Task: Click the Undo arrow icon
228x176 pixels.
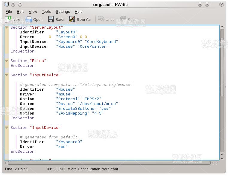Action: (101, 19)
